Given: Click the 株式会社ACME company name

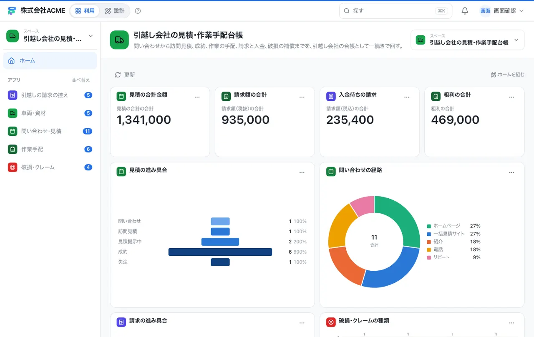Looking at the screenshot, I should coord(43,11).
